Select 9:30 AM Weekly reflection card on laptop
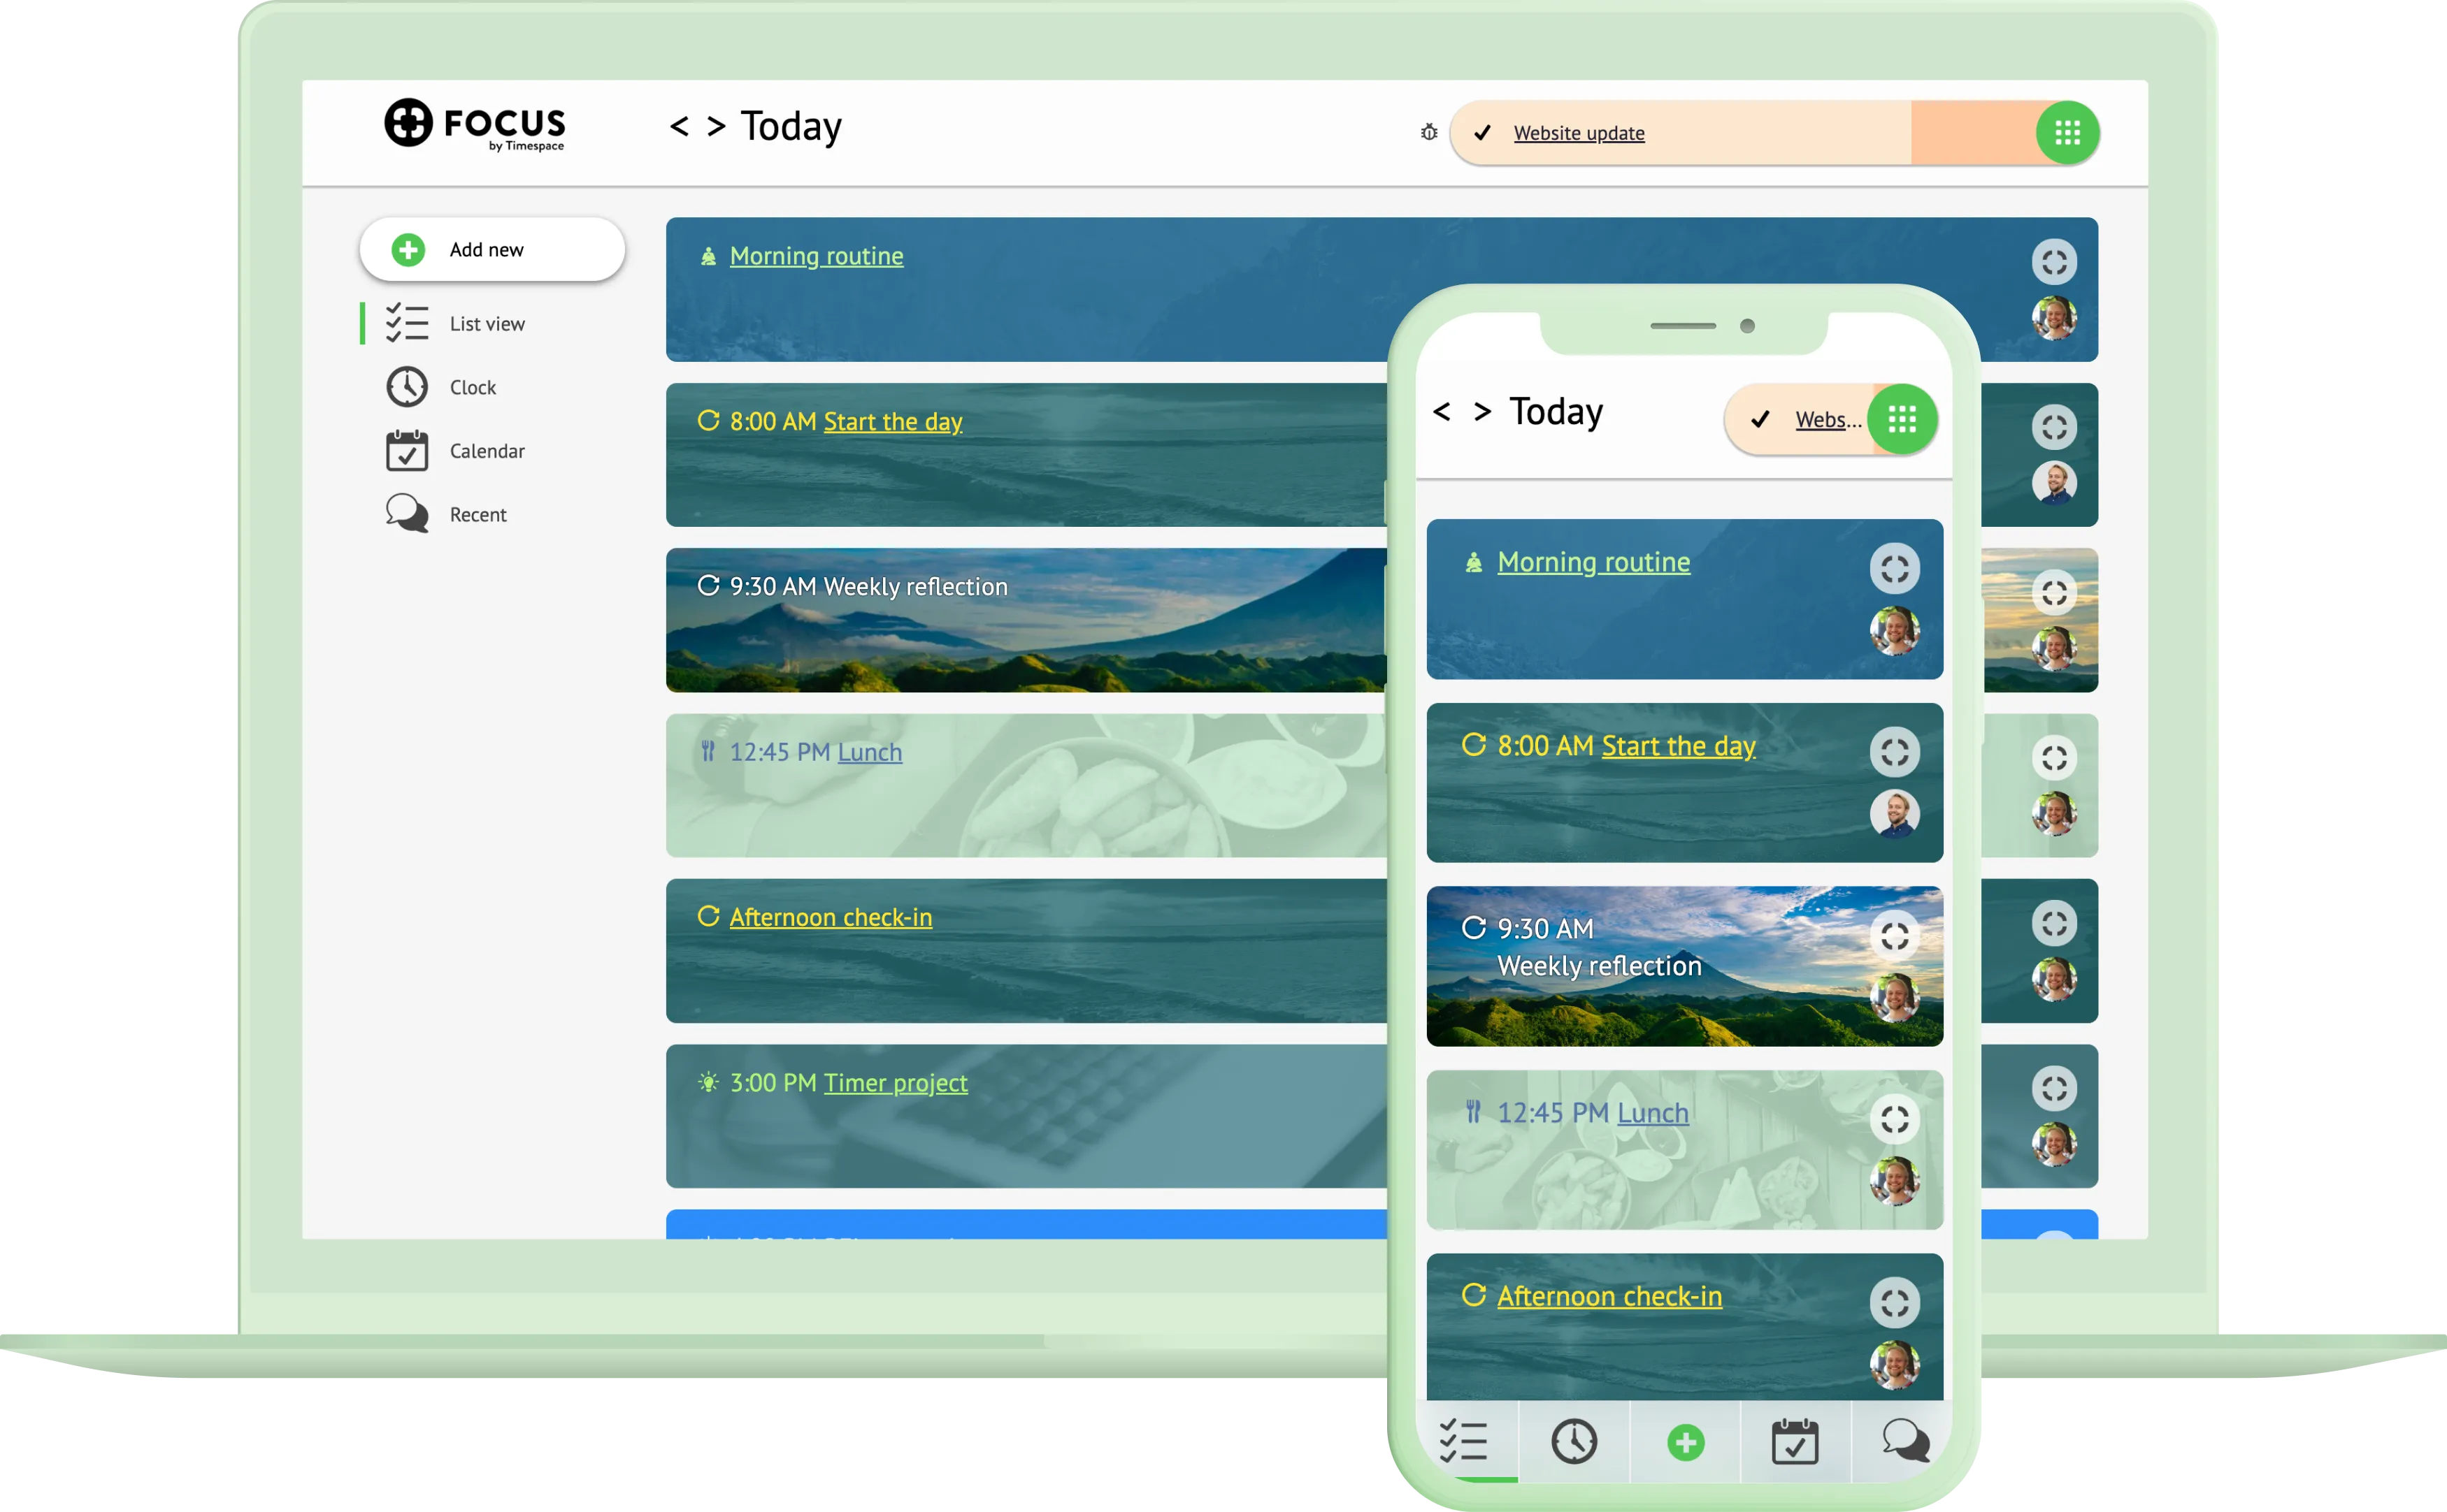The width and height of the screenshot is (2447, 1512). click(x=1026, y=620)
